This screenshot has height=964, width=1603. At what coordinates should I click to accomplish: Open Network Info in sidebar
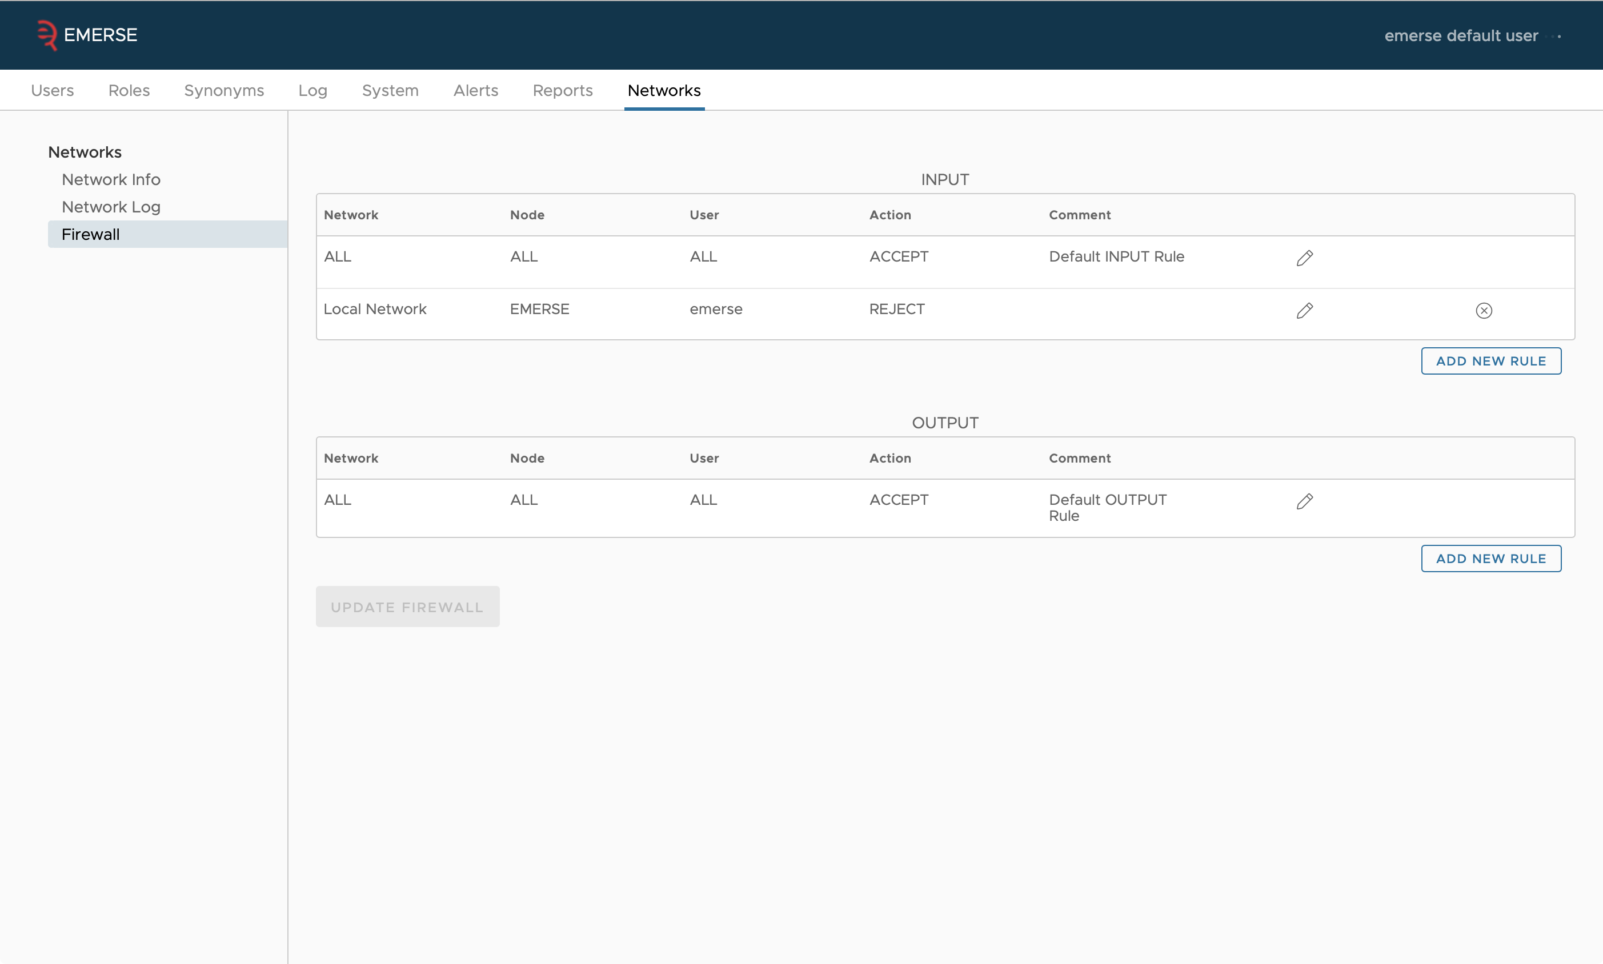click(111, 179)
